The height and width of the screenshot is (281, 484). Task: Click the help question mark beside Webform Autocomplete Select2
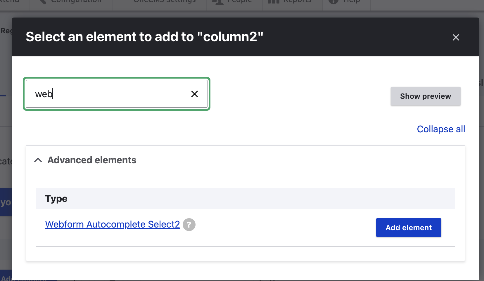click(x=189, y=225)
